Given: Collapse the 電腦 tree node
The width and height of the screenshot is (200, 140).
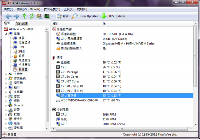Looking at the screenshot, I should (6, 34).
